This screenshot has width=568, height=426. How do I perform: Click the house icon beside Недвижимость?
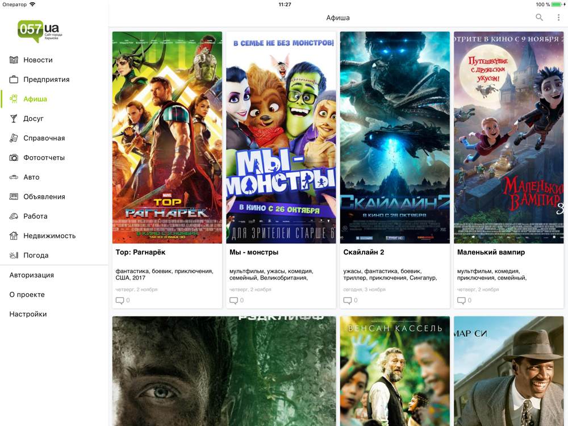point(14,236)
